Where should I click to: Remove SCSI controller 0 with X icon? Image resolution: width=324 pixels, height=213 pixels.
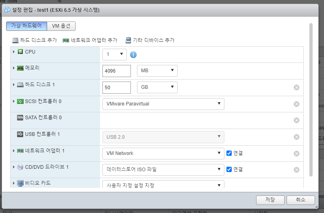(x=296, y=104)
